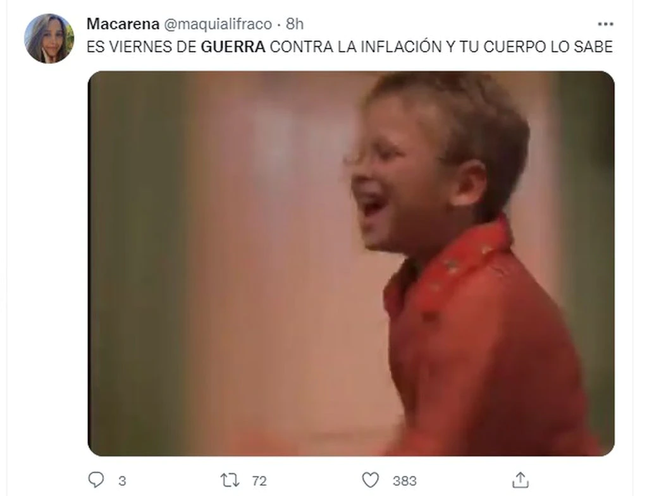Click the reply speech bubble icon
Image resolution: width=647 pixels, height=496 pixels.
(96, 480)
